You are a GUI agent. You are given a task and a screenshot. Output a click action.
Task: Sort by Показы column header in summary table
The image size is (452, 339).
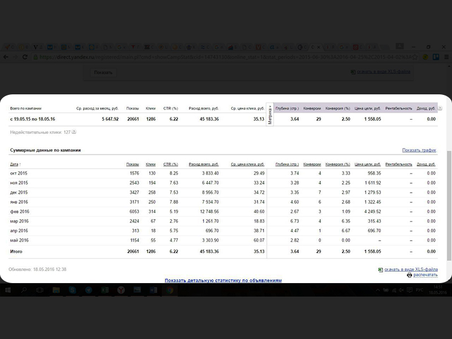(133, 164)
